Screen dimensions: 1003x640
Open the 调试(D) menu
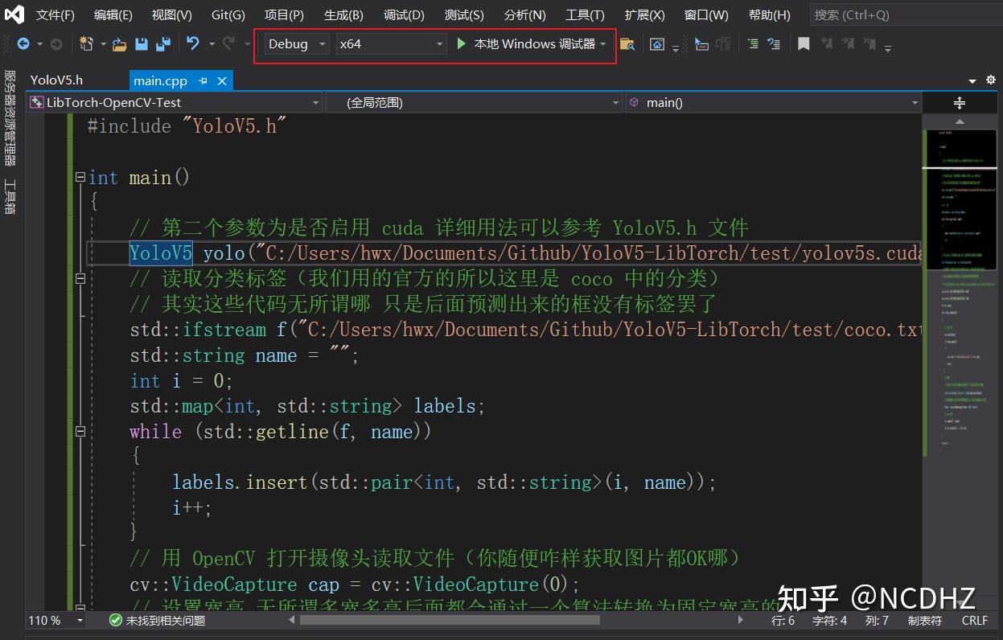[x=404, y=14]
